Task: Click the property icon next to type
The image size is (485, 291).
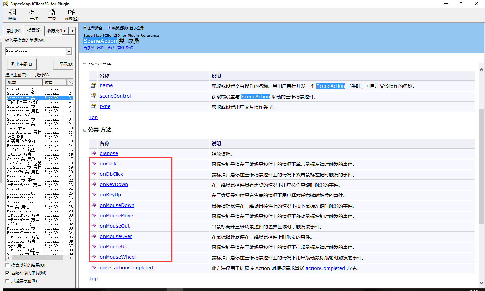Action: tap(93, 106)
